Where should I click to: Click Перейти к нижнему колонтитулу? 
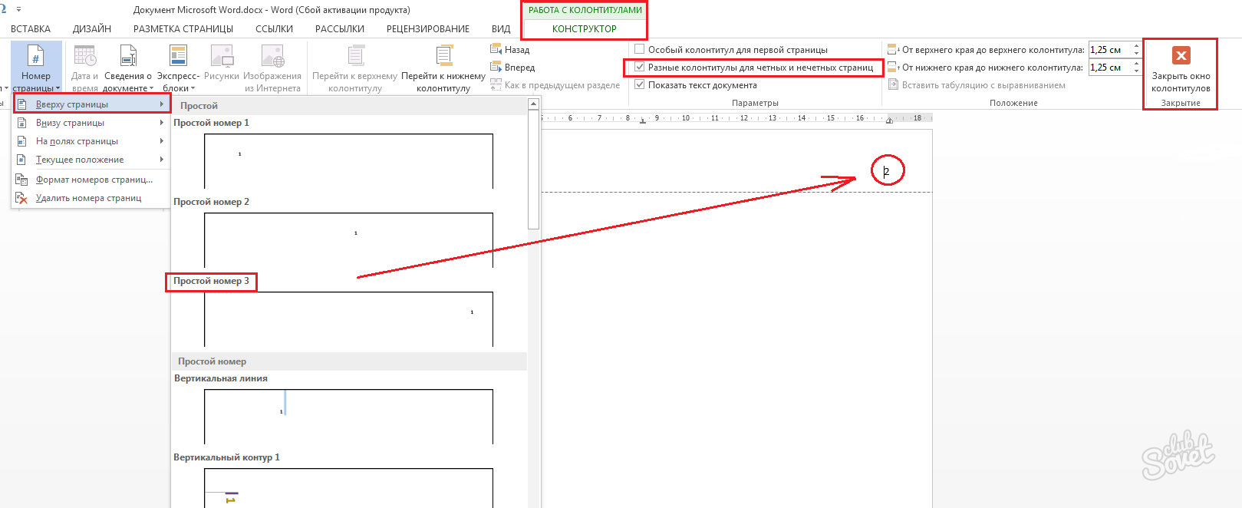[443, 68]
